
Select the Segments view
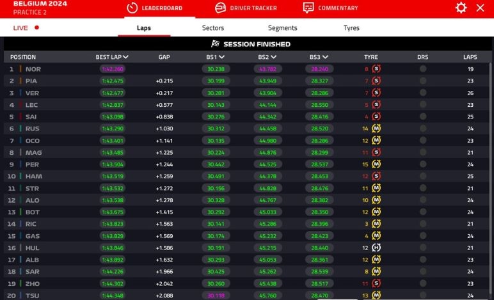click(x=282, y=28)
